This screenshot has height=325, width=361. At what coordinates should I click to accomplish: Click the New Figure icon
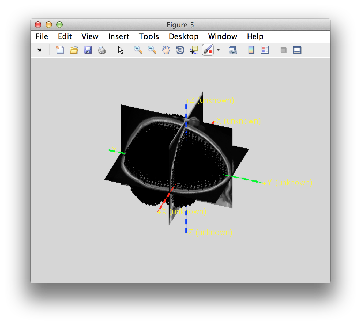point(60,50)
